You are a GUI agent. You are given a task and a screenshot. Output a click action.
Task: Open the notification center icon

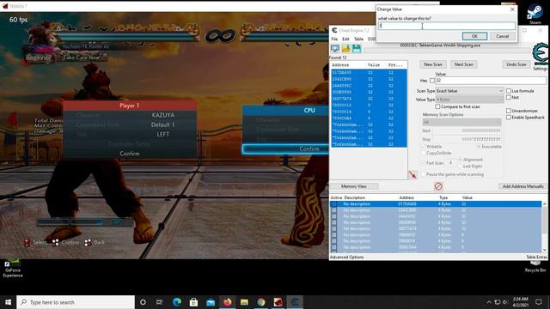539,302
